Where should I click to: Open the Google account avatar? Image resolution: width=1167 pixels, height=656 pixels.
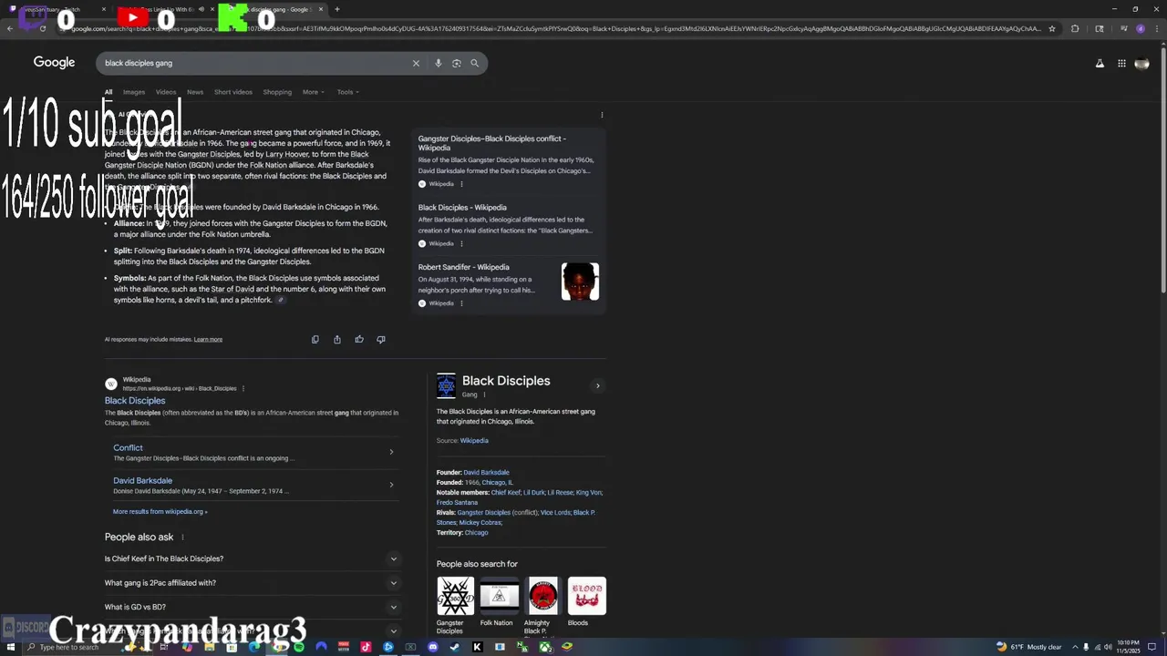1141,63
